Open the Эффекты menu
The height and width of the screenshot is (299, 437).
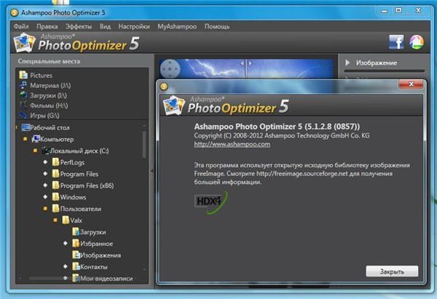(x=79, y=26)
